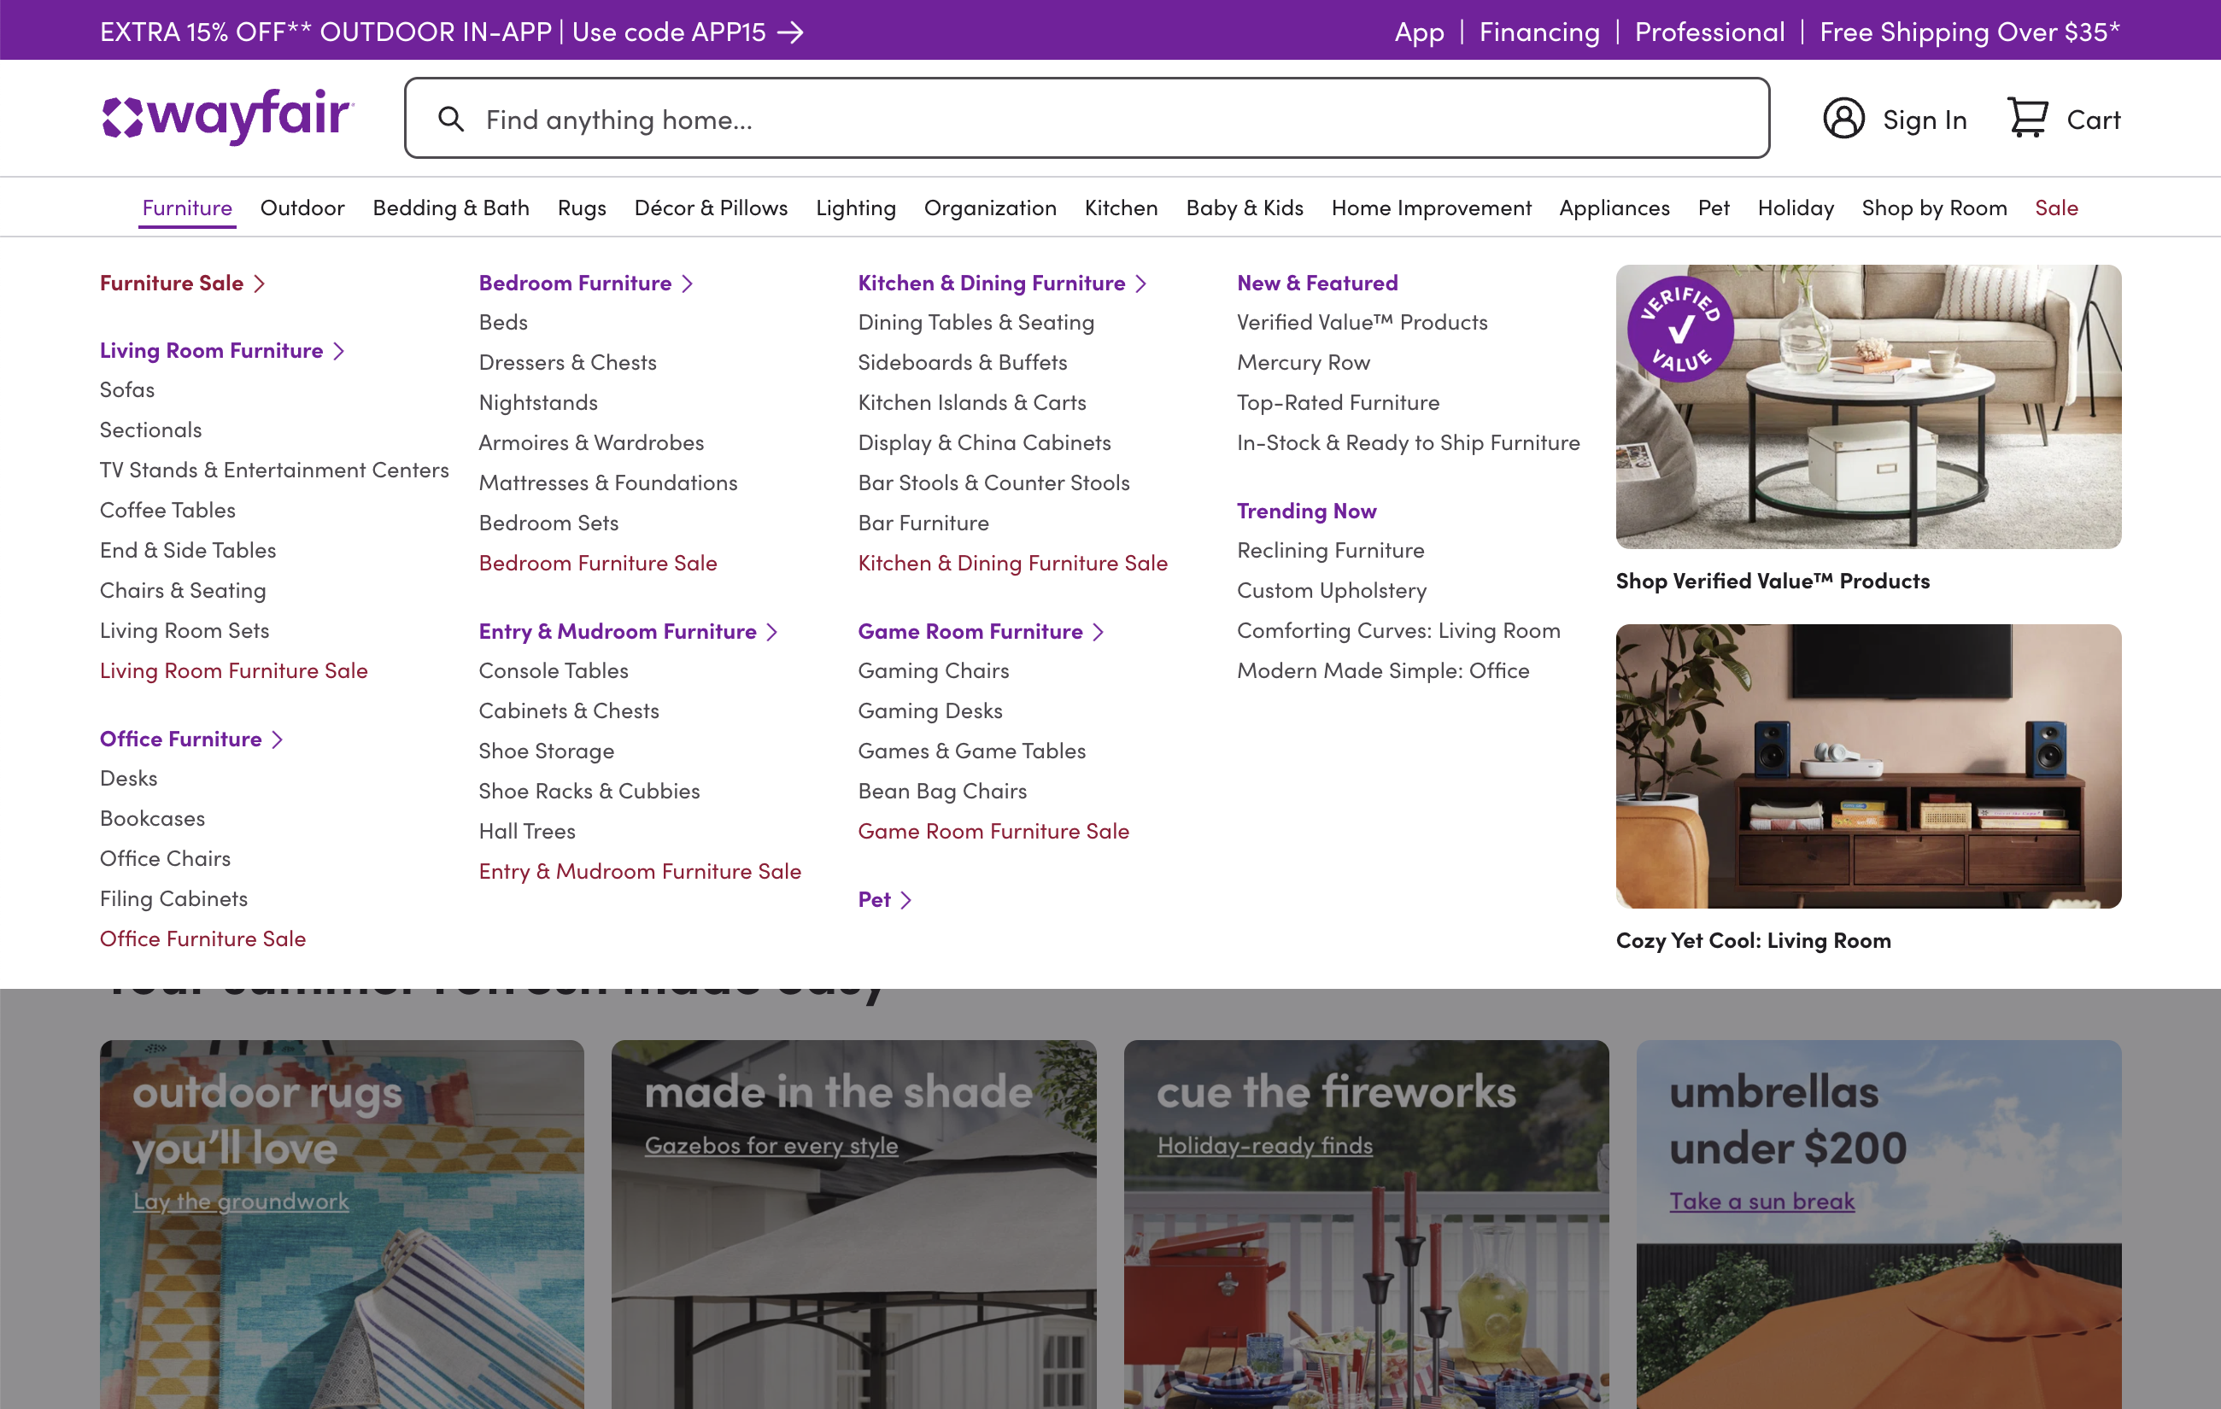Switch to the Outdoor menu tab
The width and height of the screenshot is (2221, 1409).
coord(302,208)
